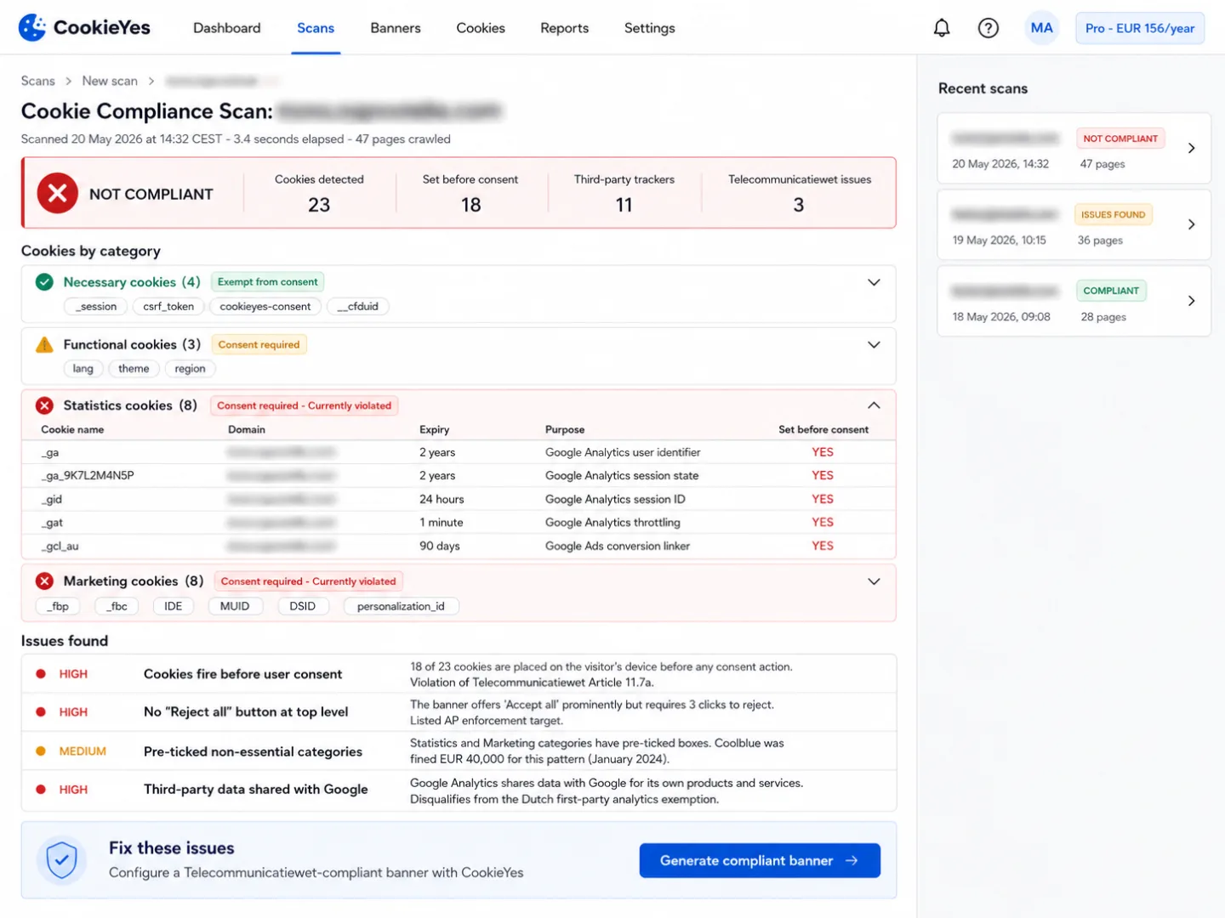1225x918 pixels.
Task: Collapse the Statistics cookies section
Action: point(874,405)
